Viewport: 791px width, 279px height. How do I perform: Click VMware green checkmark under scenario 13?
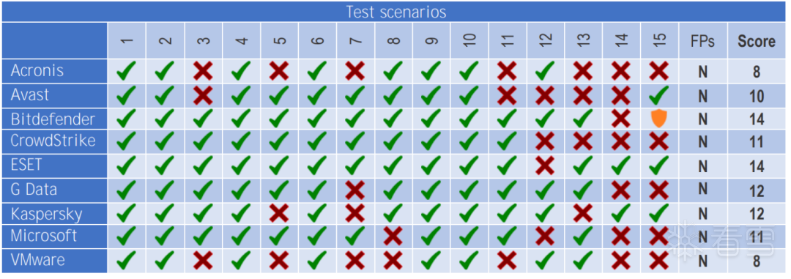[x=583, y=260]
